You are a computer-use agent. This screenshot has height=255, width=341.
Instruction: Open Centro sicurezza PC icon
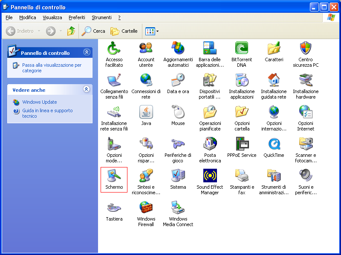[306, 48]
